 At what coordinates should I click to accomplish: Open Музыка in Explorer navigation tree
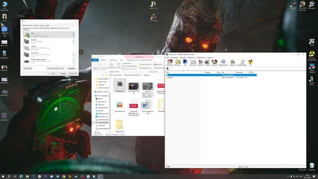pyautogui.click(x=101, y=111)
